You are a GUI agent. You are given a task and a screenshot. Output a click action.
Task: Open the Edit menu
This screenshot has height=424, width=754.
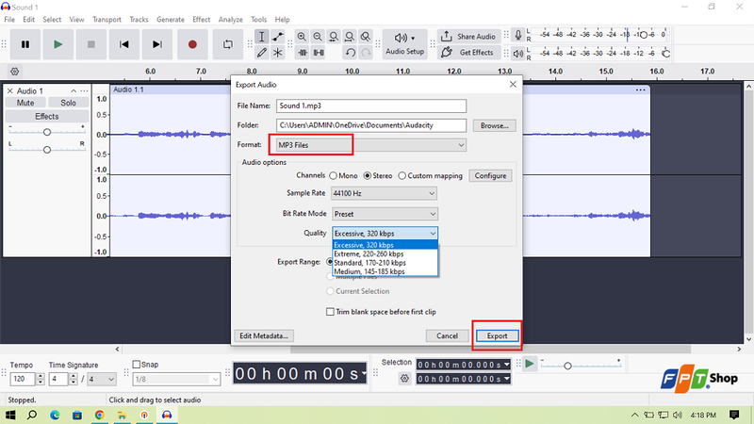[x=29, y=20]
